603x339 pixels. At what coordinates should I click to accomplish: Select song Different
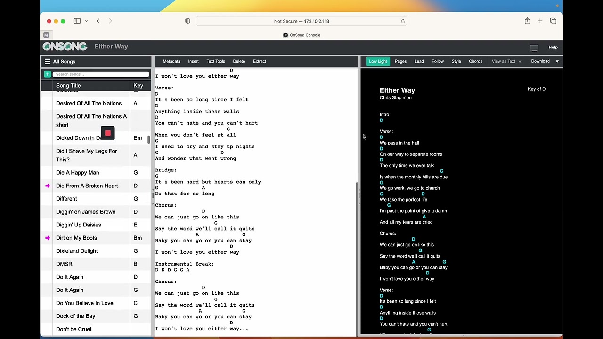[x=66, y=199]
